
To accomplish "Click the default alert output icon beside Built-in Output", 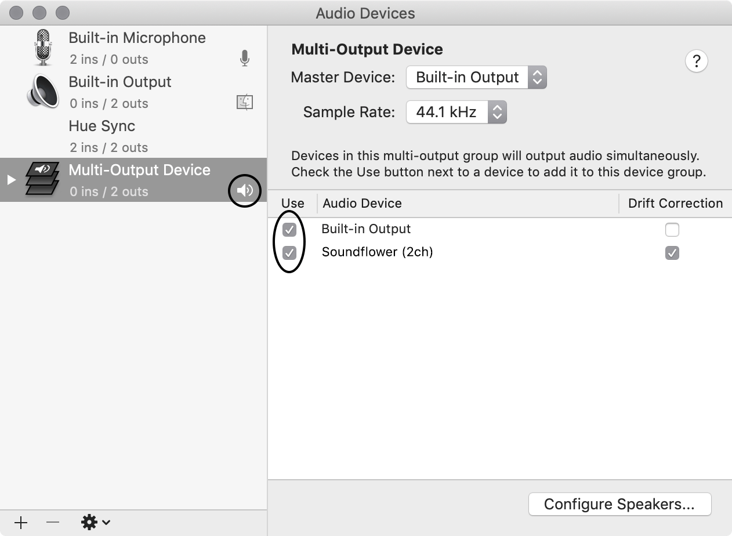I will pyautogui.click(x=244, y=102).
